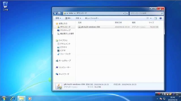Click the IME language bar help icon
The image size is (181, 101).
[x=173, y=94]
